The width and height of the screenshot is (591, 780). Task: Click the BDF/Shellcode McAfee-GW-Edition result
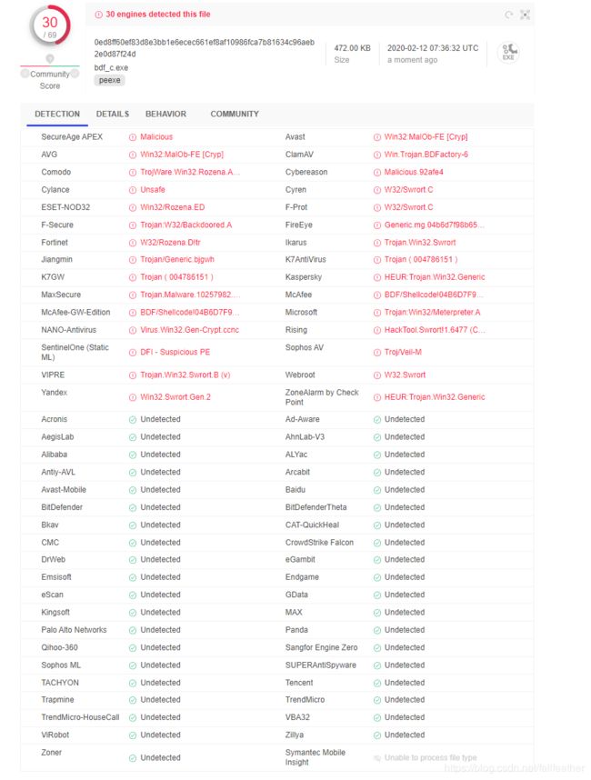point(189,313)
